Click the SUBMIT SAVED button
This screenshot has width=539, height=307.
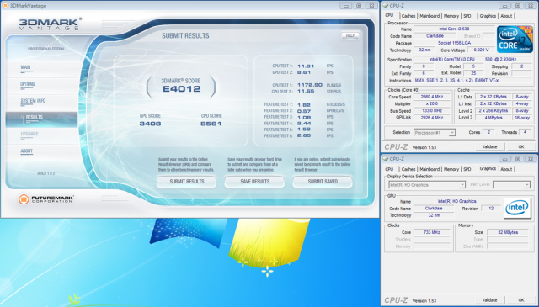(323, 182)
